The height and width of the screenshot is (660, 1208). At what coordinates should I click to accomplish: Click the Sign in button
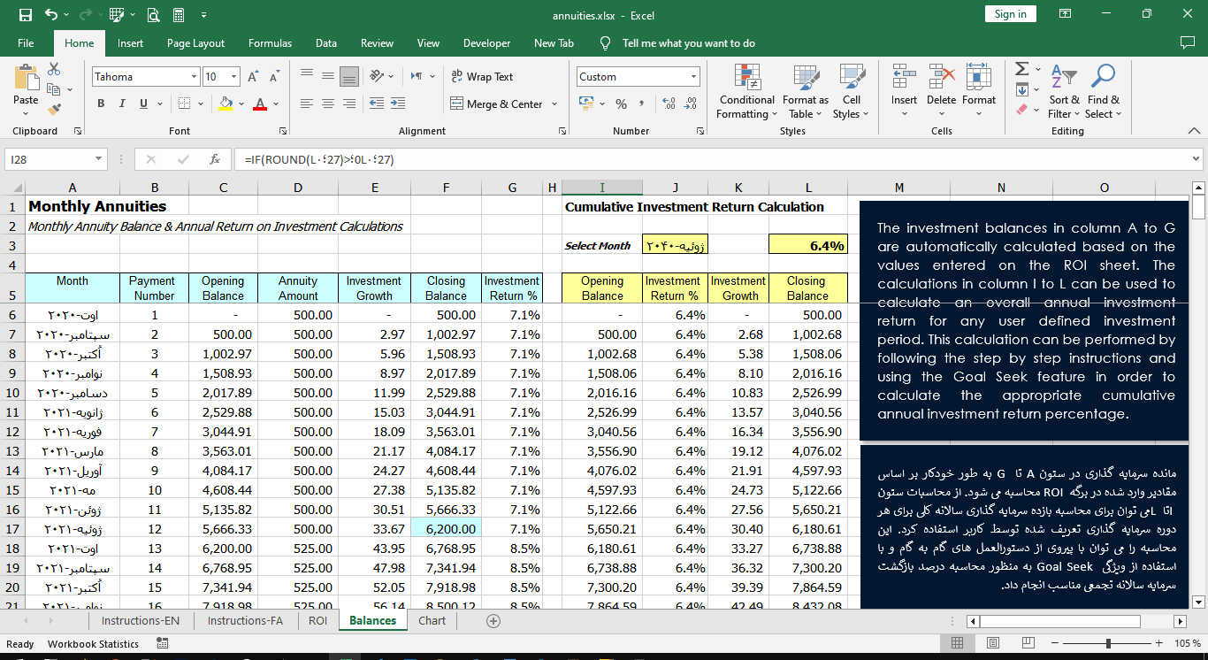click(x=1010, y=14)
